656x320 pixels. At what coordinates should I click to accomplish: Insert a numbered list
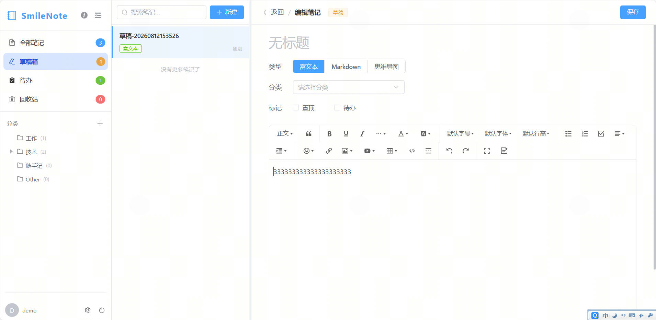[x=585, y=134]
